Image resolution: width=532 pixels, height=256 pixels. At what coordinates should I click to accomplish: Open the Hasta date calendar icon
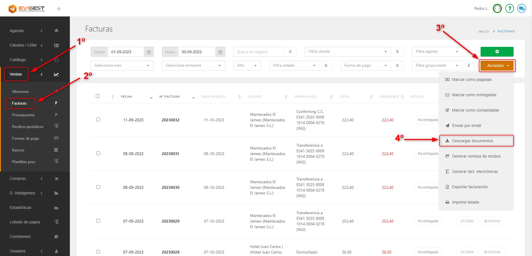pos(220,52)
